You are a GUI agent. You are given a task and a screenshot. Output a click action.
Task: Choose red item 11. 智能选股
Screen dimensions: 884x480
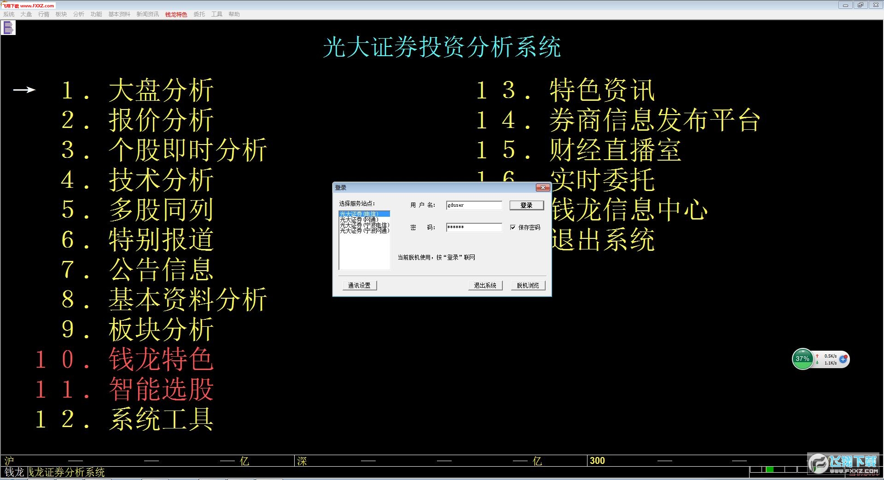[124, 389]
